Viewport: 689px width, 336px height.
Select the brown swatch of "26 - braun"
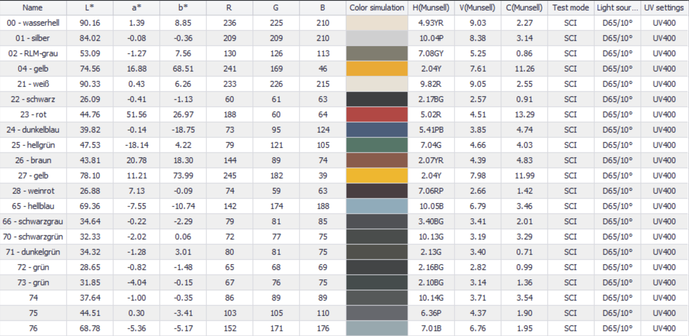pos(376,160)
